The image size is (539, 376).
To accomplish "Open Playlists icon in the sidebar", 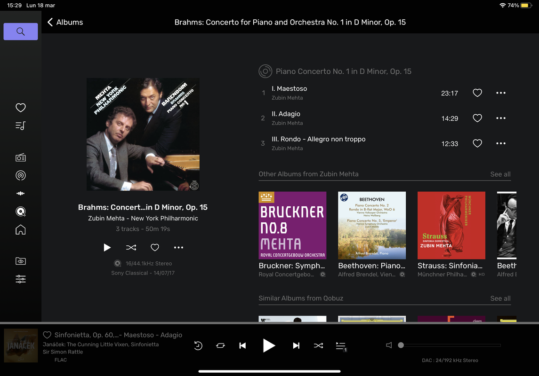I will (x=21, y=126).
